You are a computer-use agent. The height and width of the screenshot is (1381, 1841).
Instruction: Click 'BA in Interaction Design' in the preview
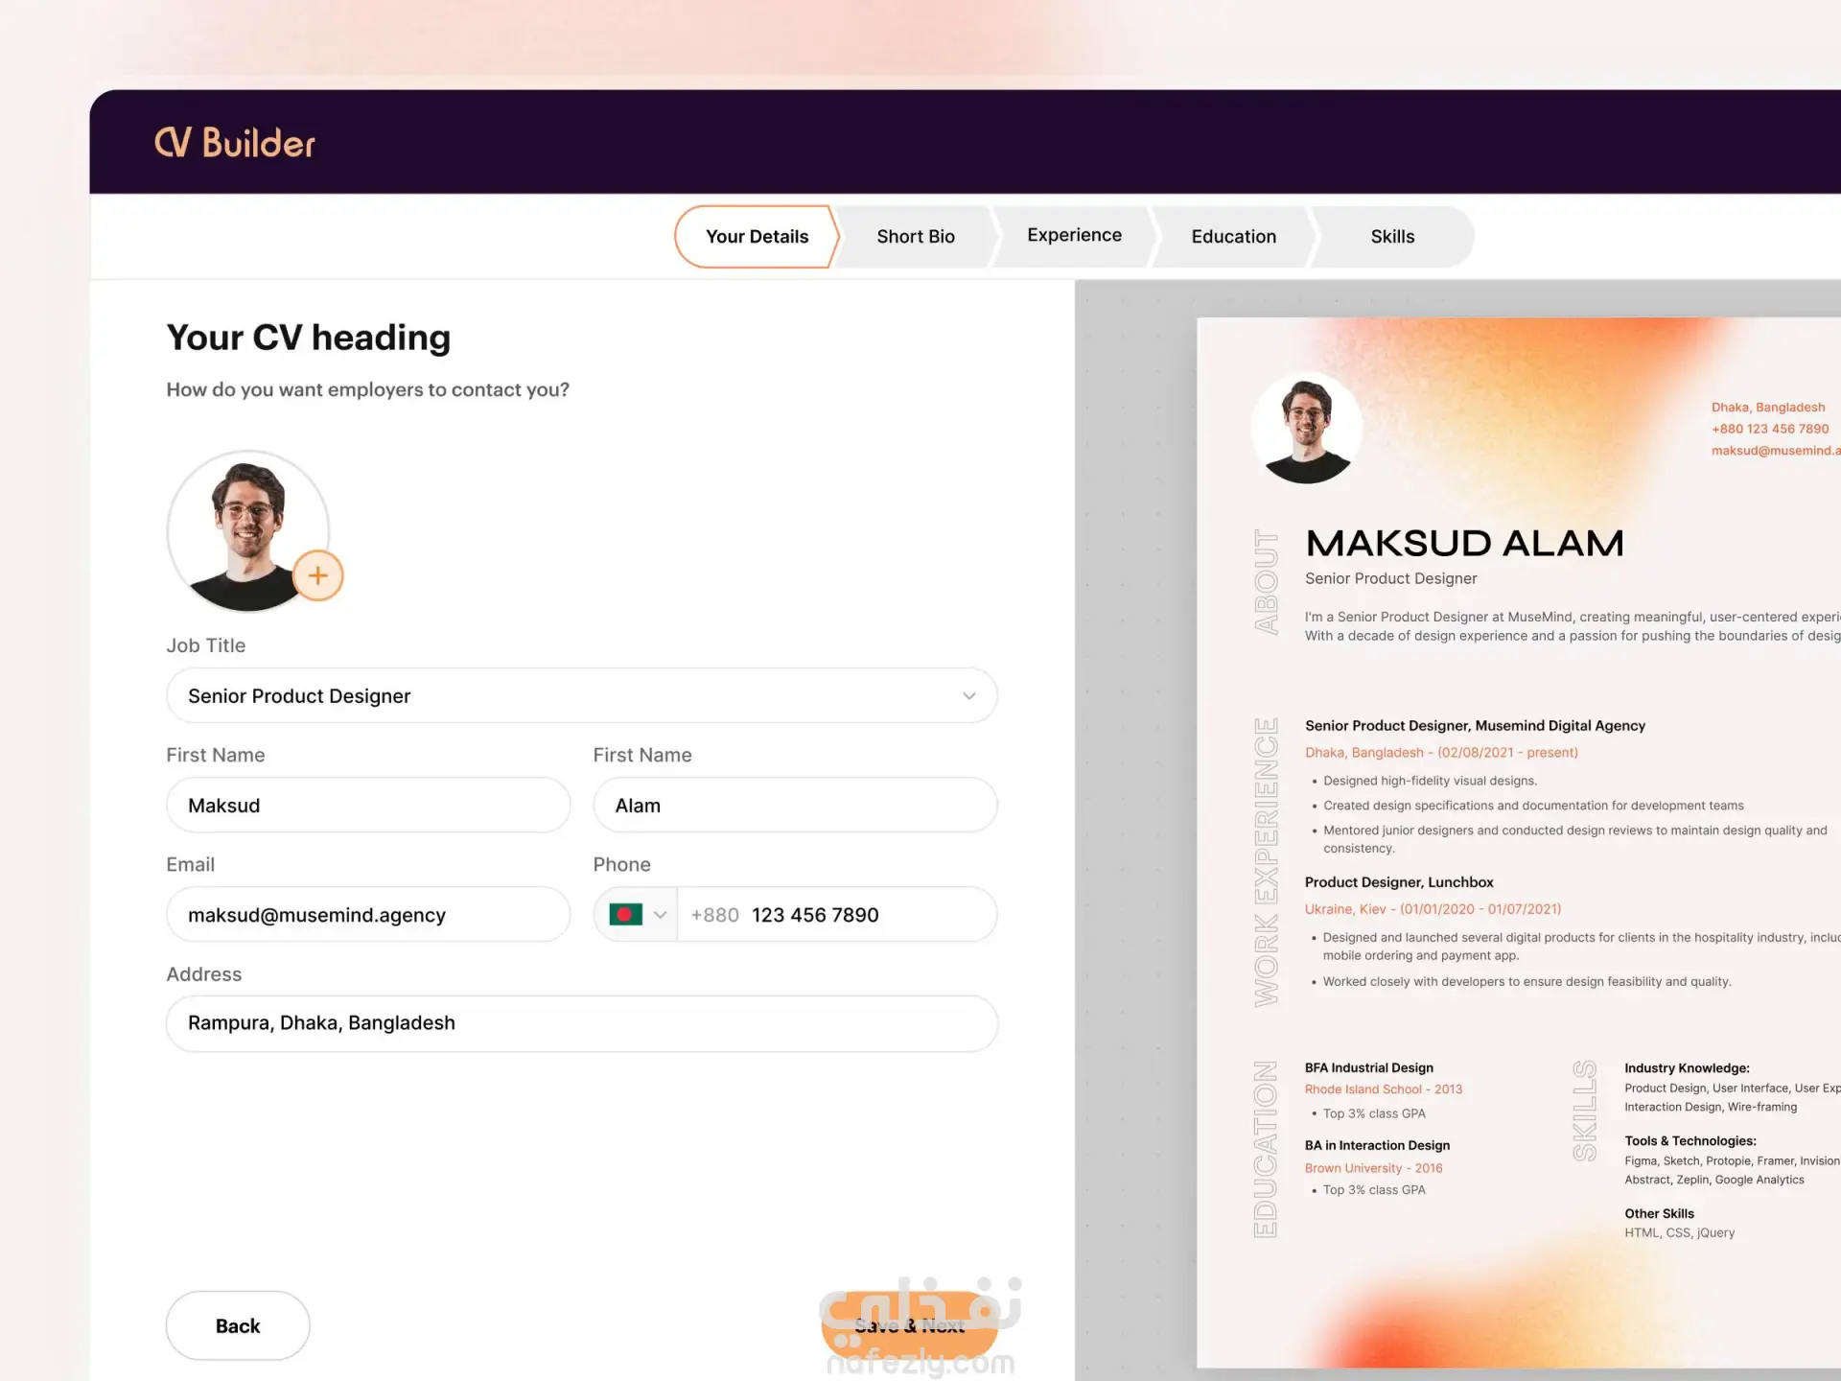click(1378, 1145)
